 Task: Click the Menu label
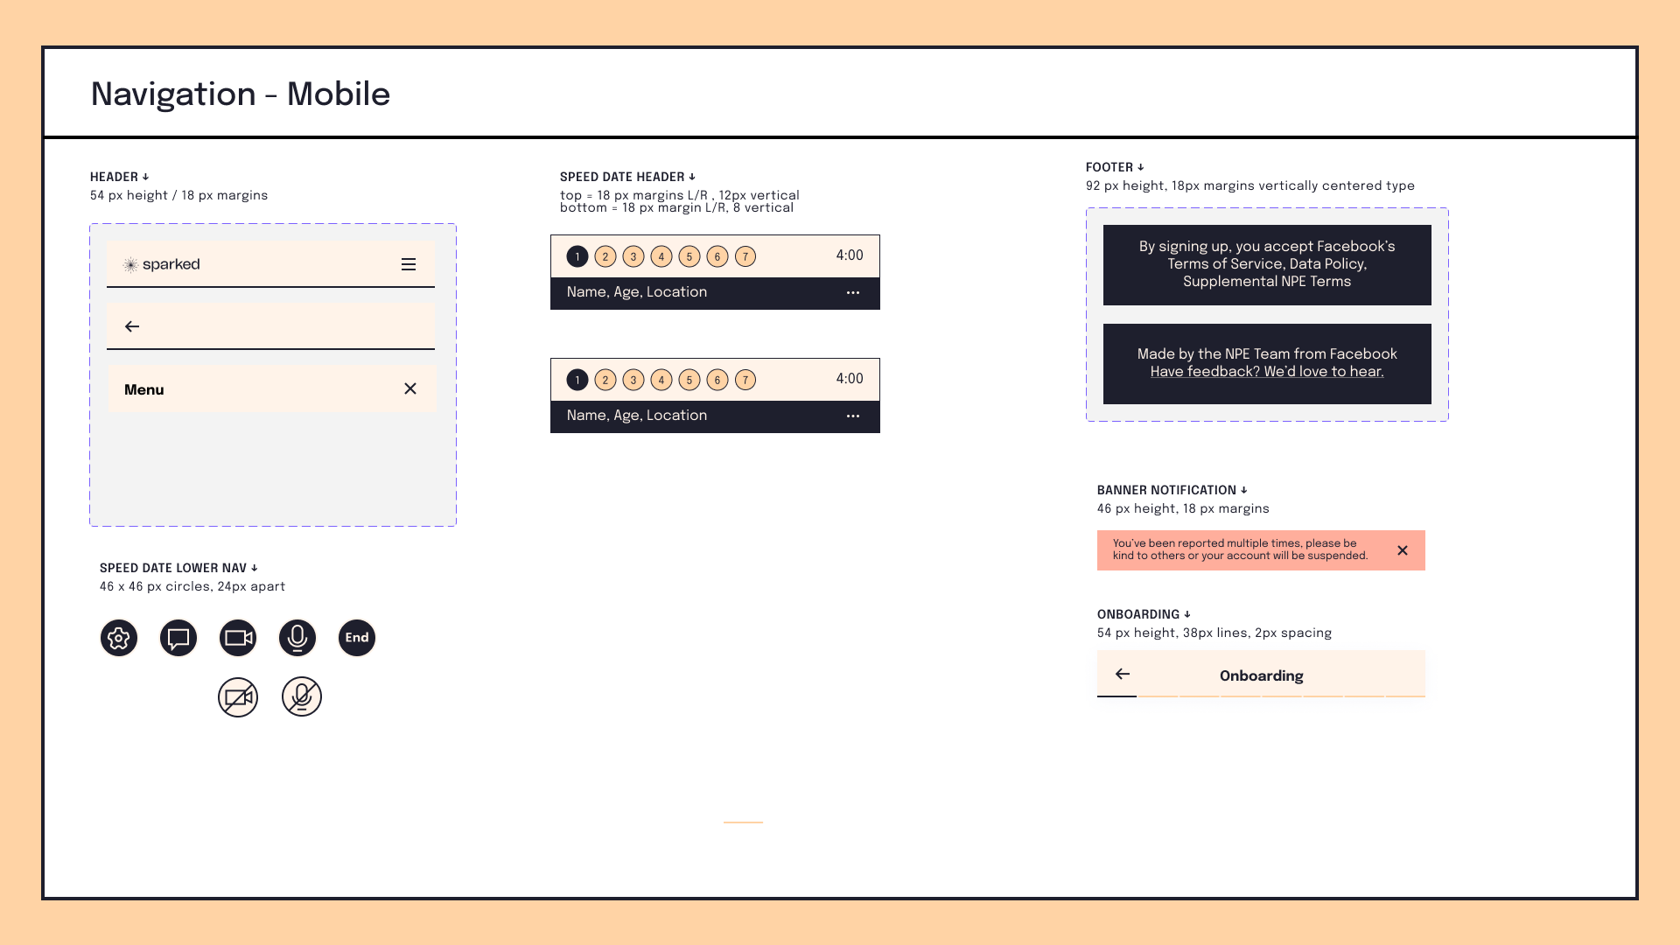pos(144,389)
